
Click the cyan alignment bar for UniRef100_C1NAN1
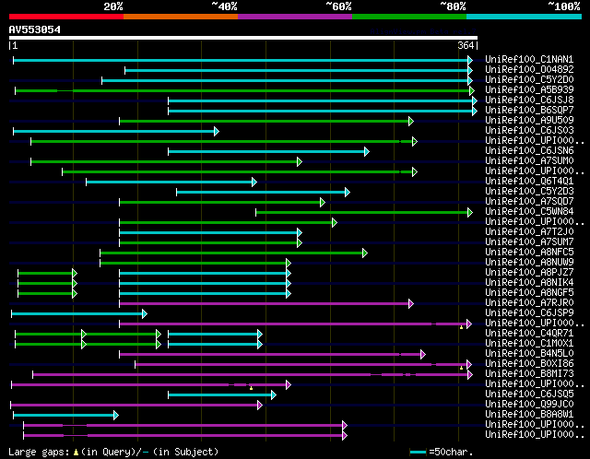242,60
